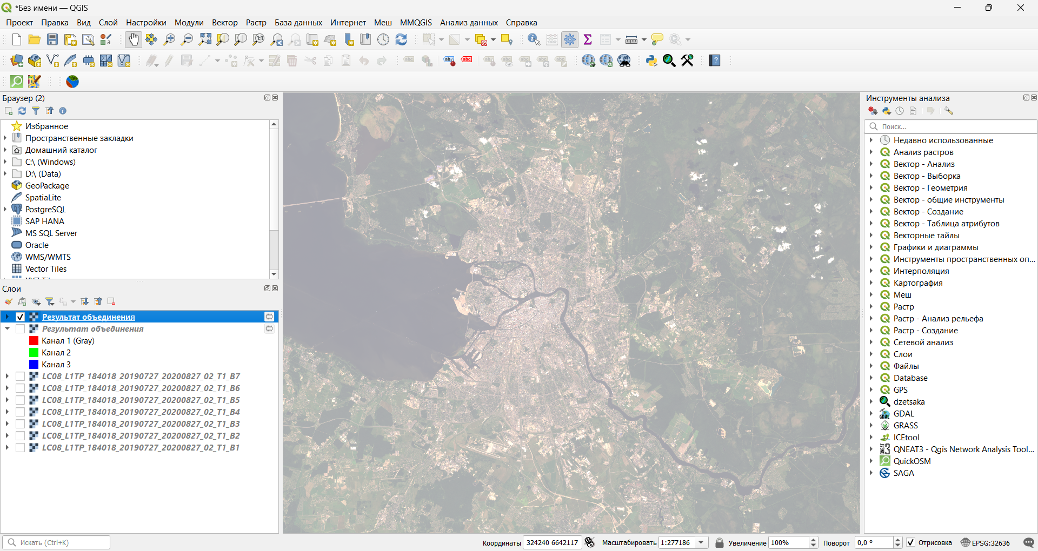1038x551 pixels.
Task: Open the Processing Toolbox gear icon
Action: click(570, 39)
